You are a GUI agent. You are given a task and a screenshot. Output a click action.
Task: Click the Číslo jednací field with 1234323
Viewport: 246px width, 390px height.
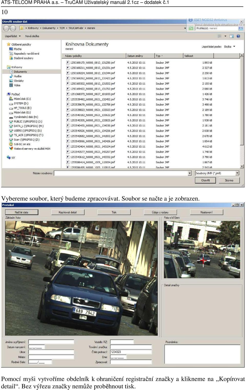(x=131, y=352)
